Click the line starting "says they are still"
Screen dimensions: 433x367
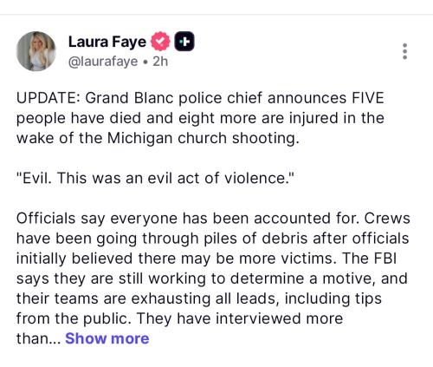tap(212, 279)
